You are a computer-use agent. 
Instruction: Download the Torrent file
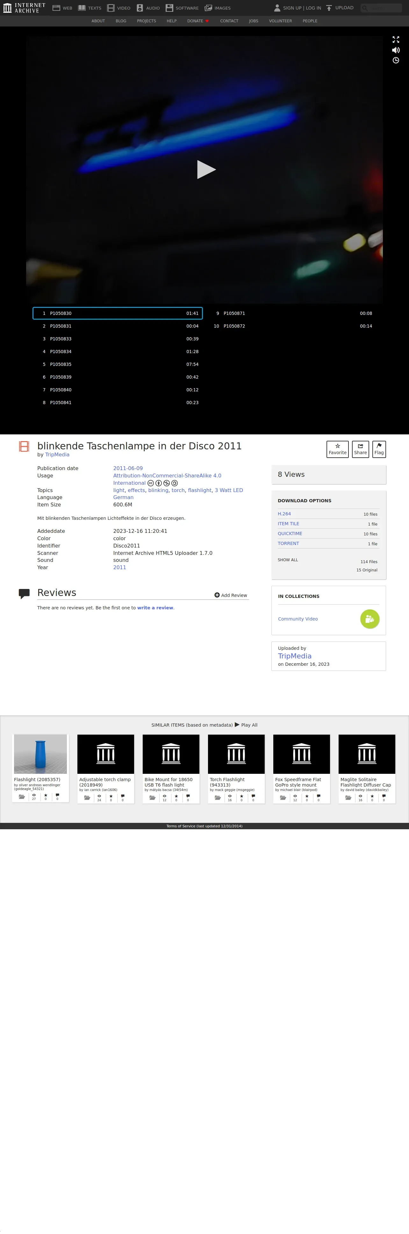pos(288,544)
